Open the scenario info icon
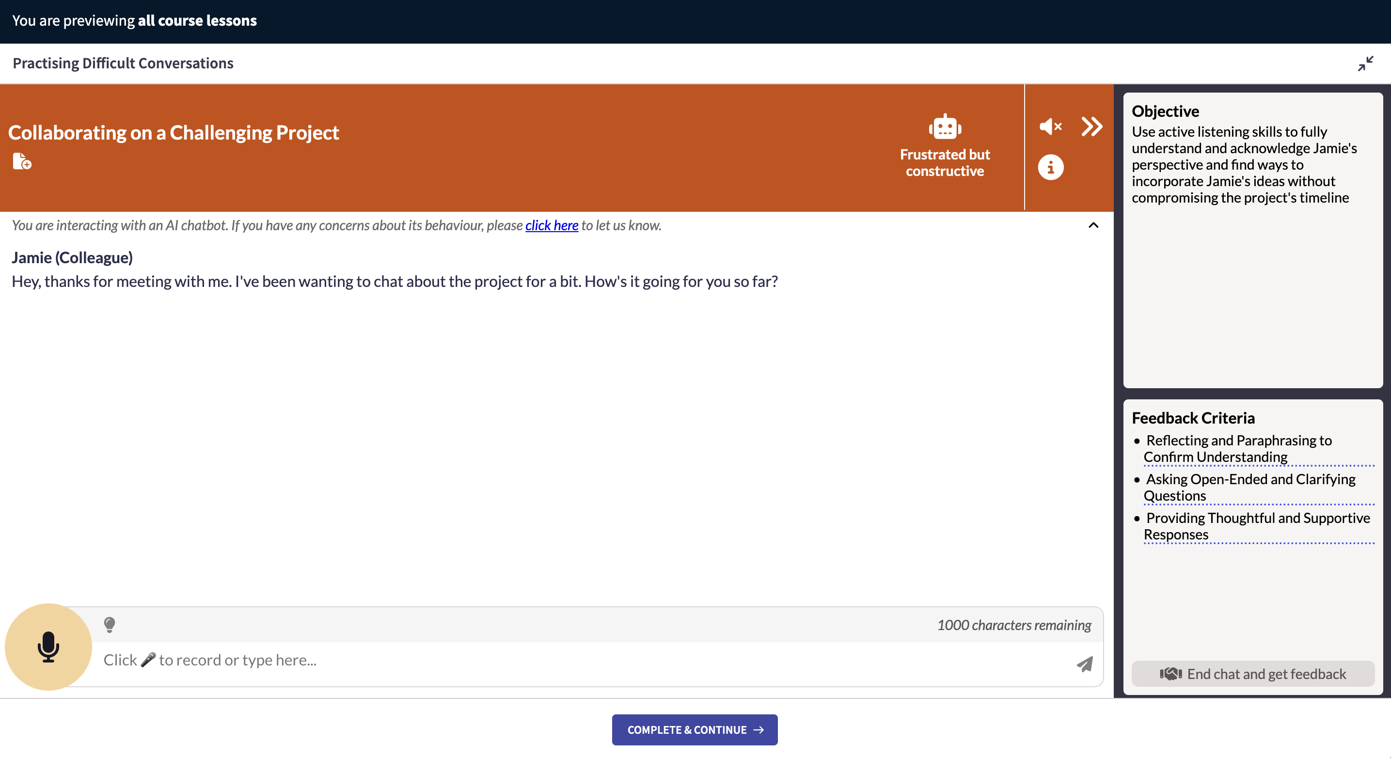1391x758 pixels. tap(1050, 167)
